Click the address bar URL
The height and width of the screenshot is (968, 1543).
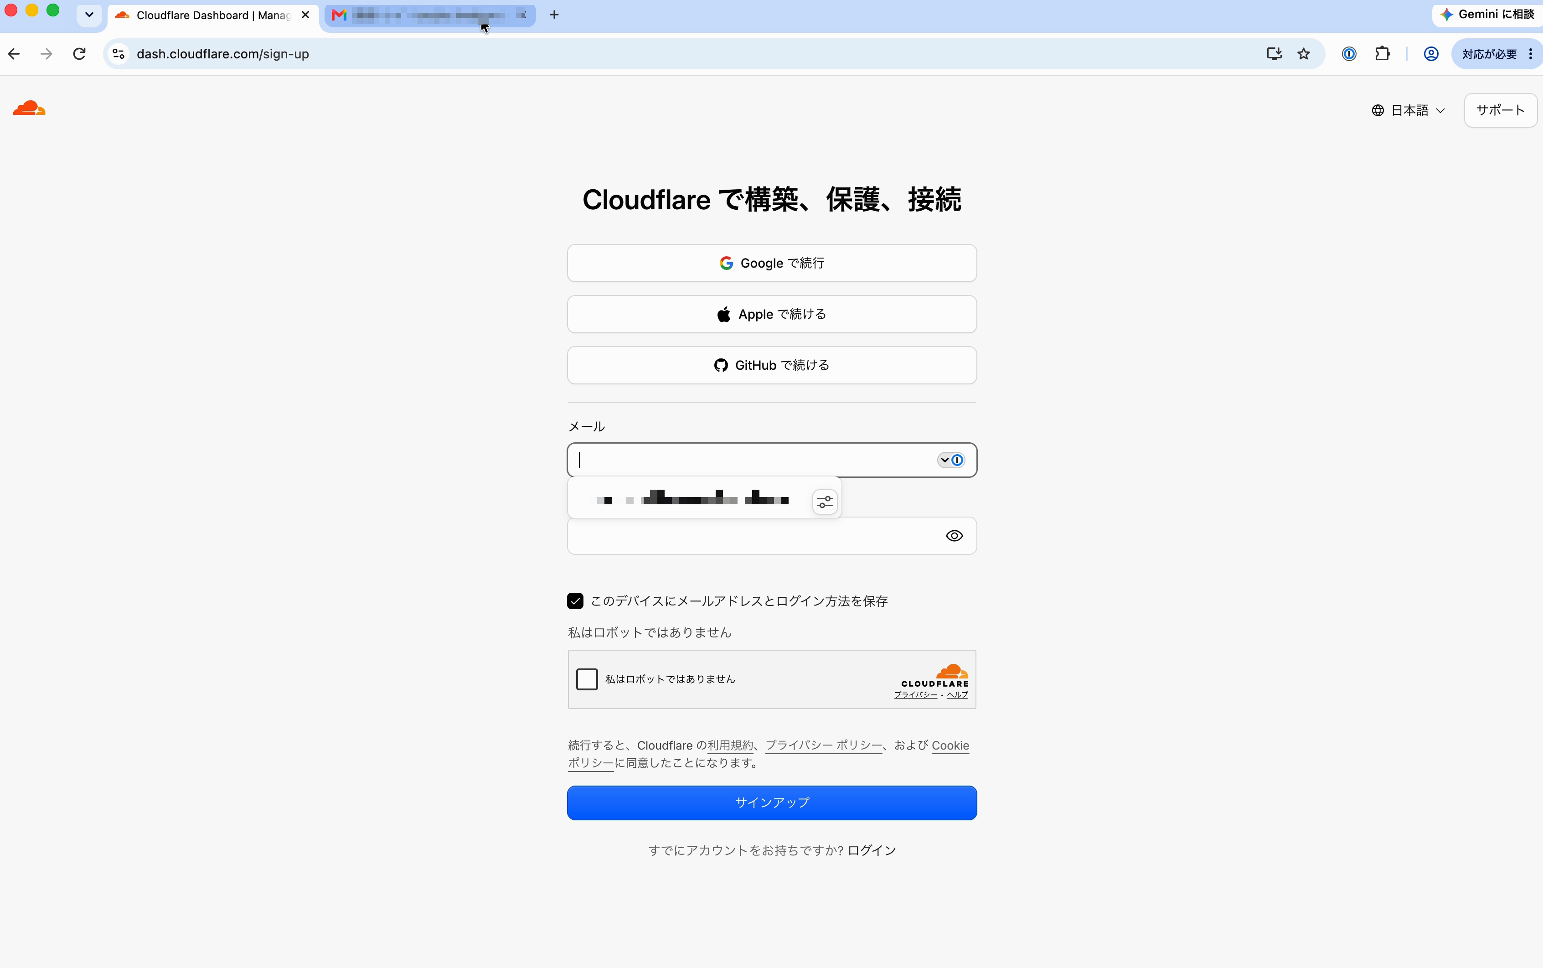pos(223,54)
